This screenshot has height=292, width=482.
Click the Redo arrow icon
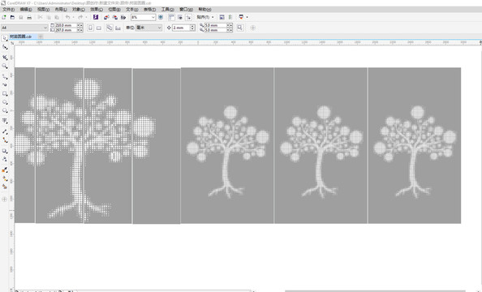pos(80,17)
